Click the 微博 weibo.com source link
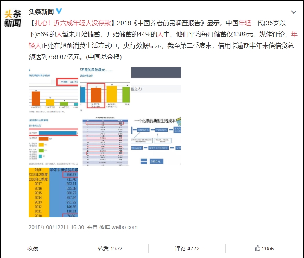 click(118, 227)
